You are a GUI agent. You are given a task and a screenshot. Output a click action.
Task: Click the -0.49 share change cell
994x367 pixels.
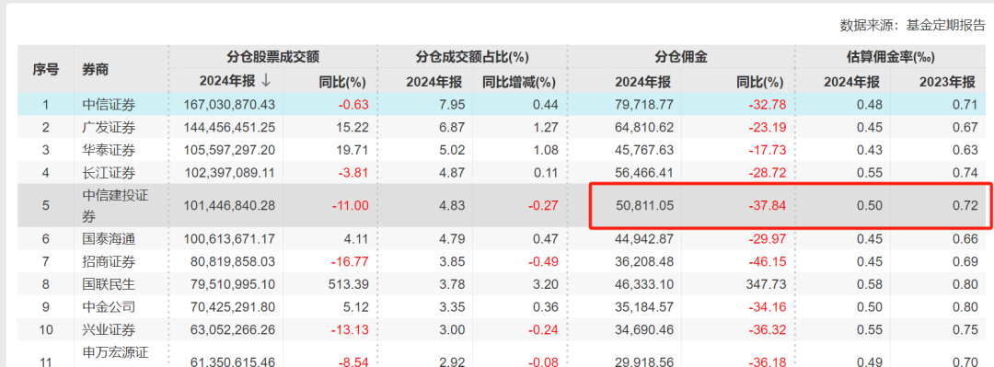pos(542,262)
